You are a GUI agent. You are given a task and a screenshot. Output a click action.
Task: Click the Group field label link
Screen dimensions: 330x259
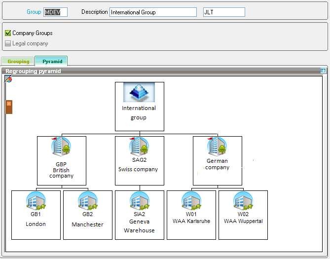[x=34, y=12]
